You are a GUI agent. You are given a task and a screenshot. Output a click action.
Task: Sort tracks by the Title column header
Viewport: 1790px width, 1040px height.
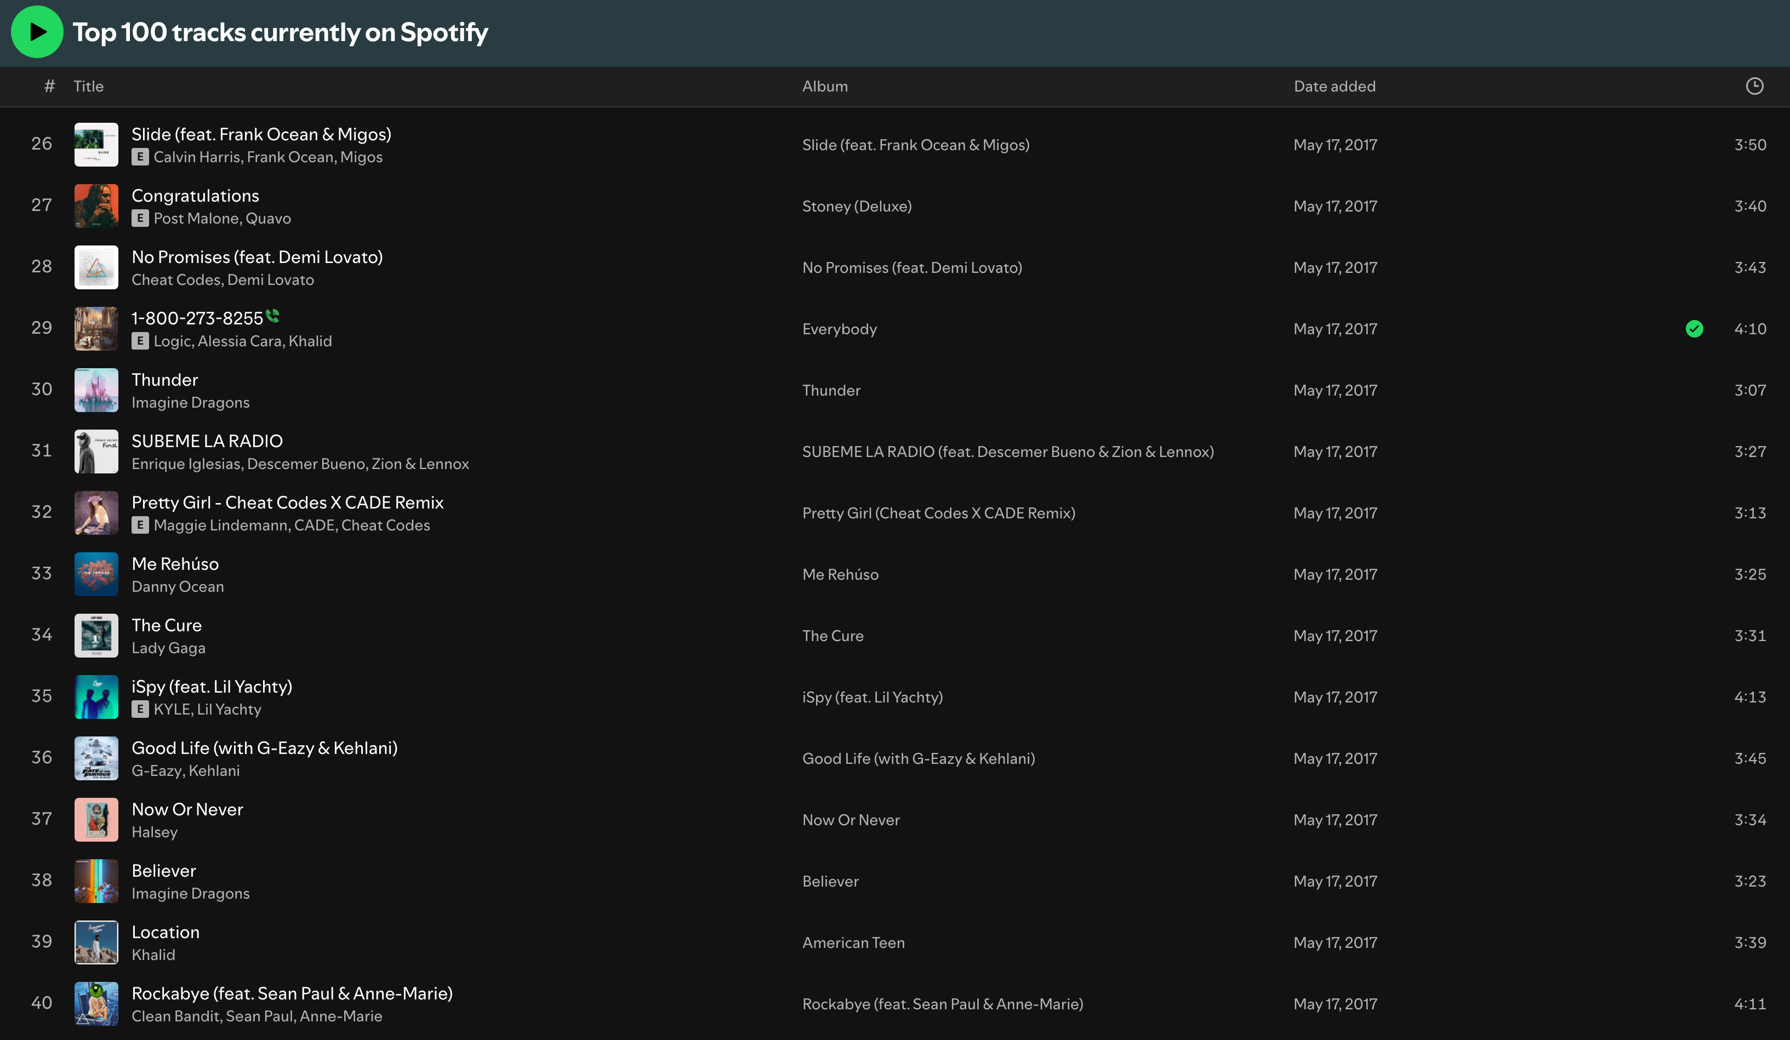tap(88, 86)
